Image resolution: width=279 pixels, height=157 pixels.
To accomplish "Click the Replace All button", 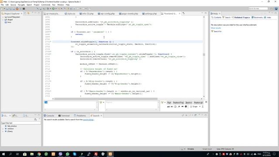I will [x=198, y=102].
